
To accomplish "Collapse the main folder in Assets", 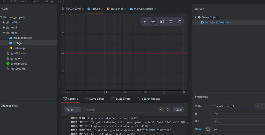I will pos(4,33).
